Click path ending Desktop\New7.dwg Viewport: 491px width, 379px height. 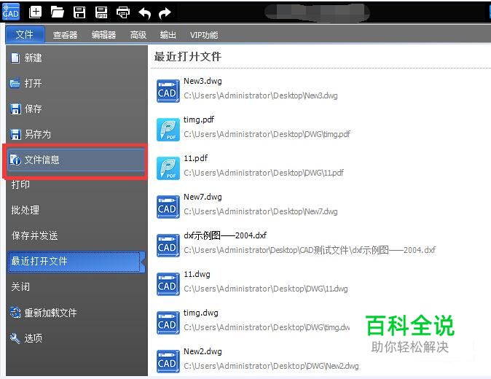pos(261,211)
